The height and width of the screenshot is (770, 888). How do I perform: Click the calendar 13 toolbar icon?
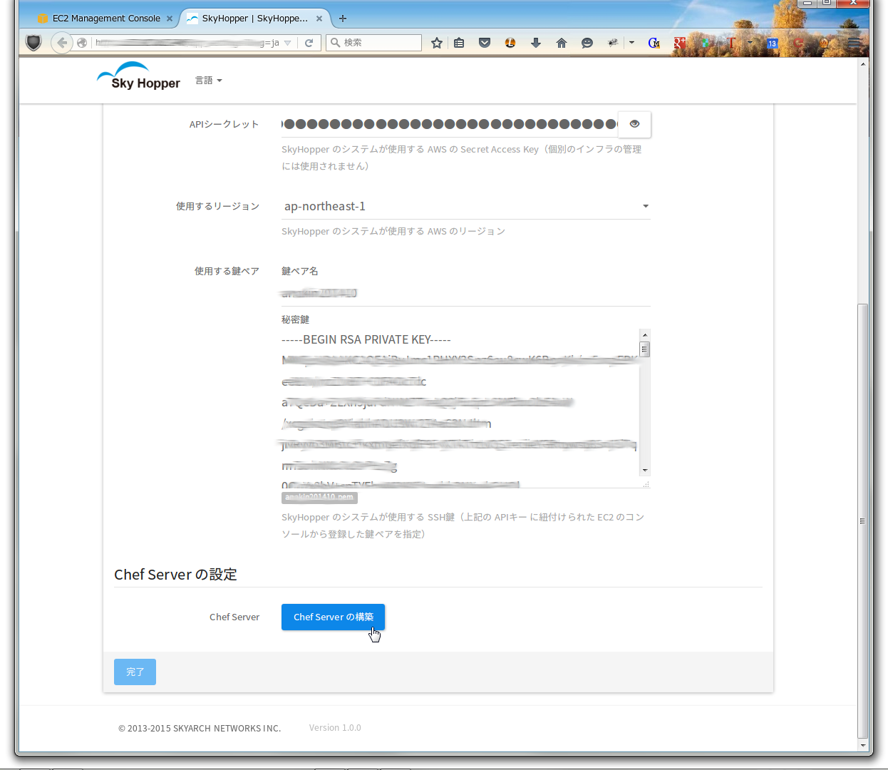coord(772,43)
